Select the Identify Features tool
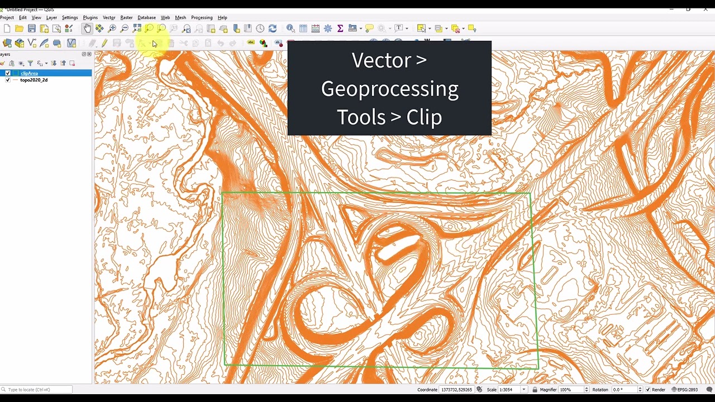The width and height of the screenshot is (715, 402). (290, 28)
